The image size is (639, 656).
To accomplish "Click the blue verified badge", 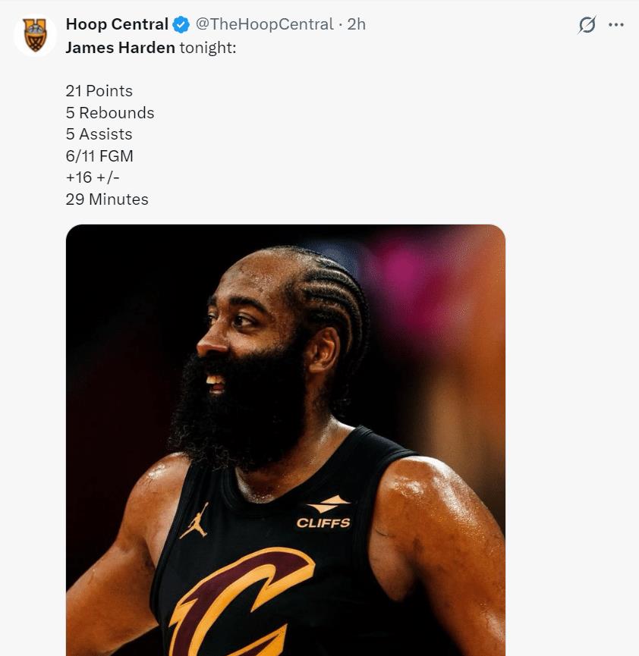I will click(x=181, y=25).
